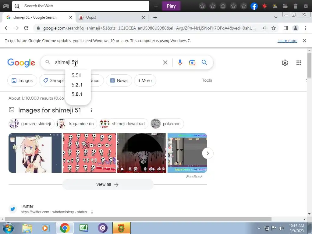Choose the 5.2.1 suggestion

point(78,85)
